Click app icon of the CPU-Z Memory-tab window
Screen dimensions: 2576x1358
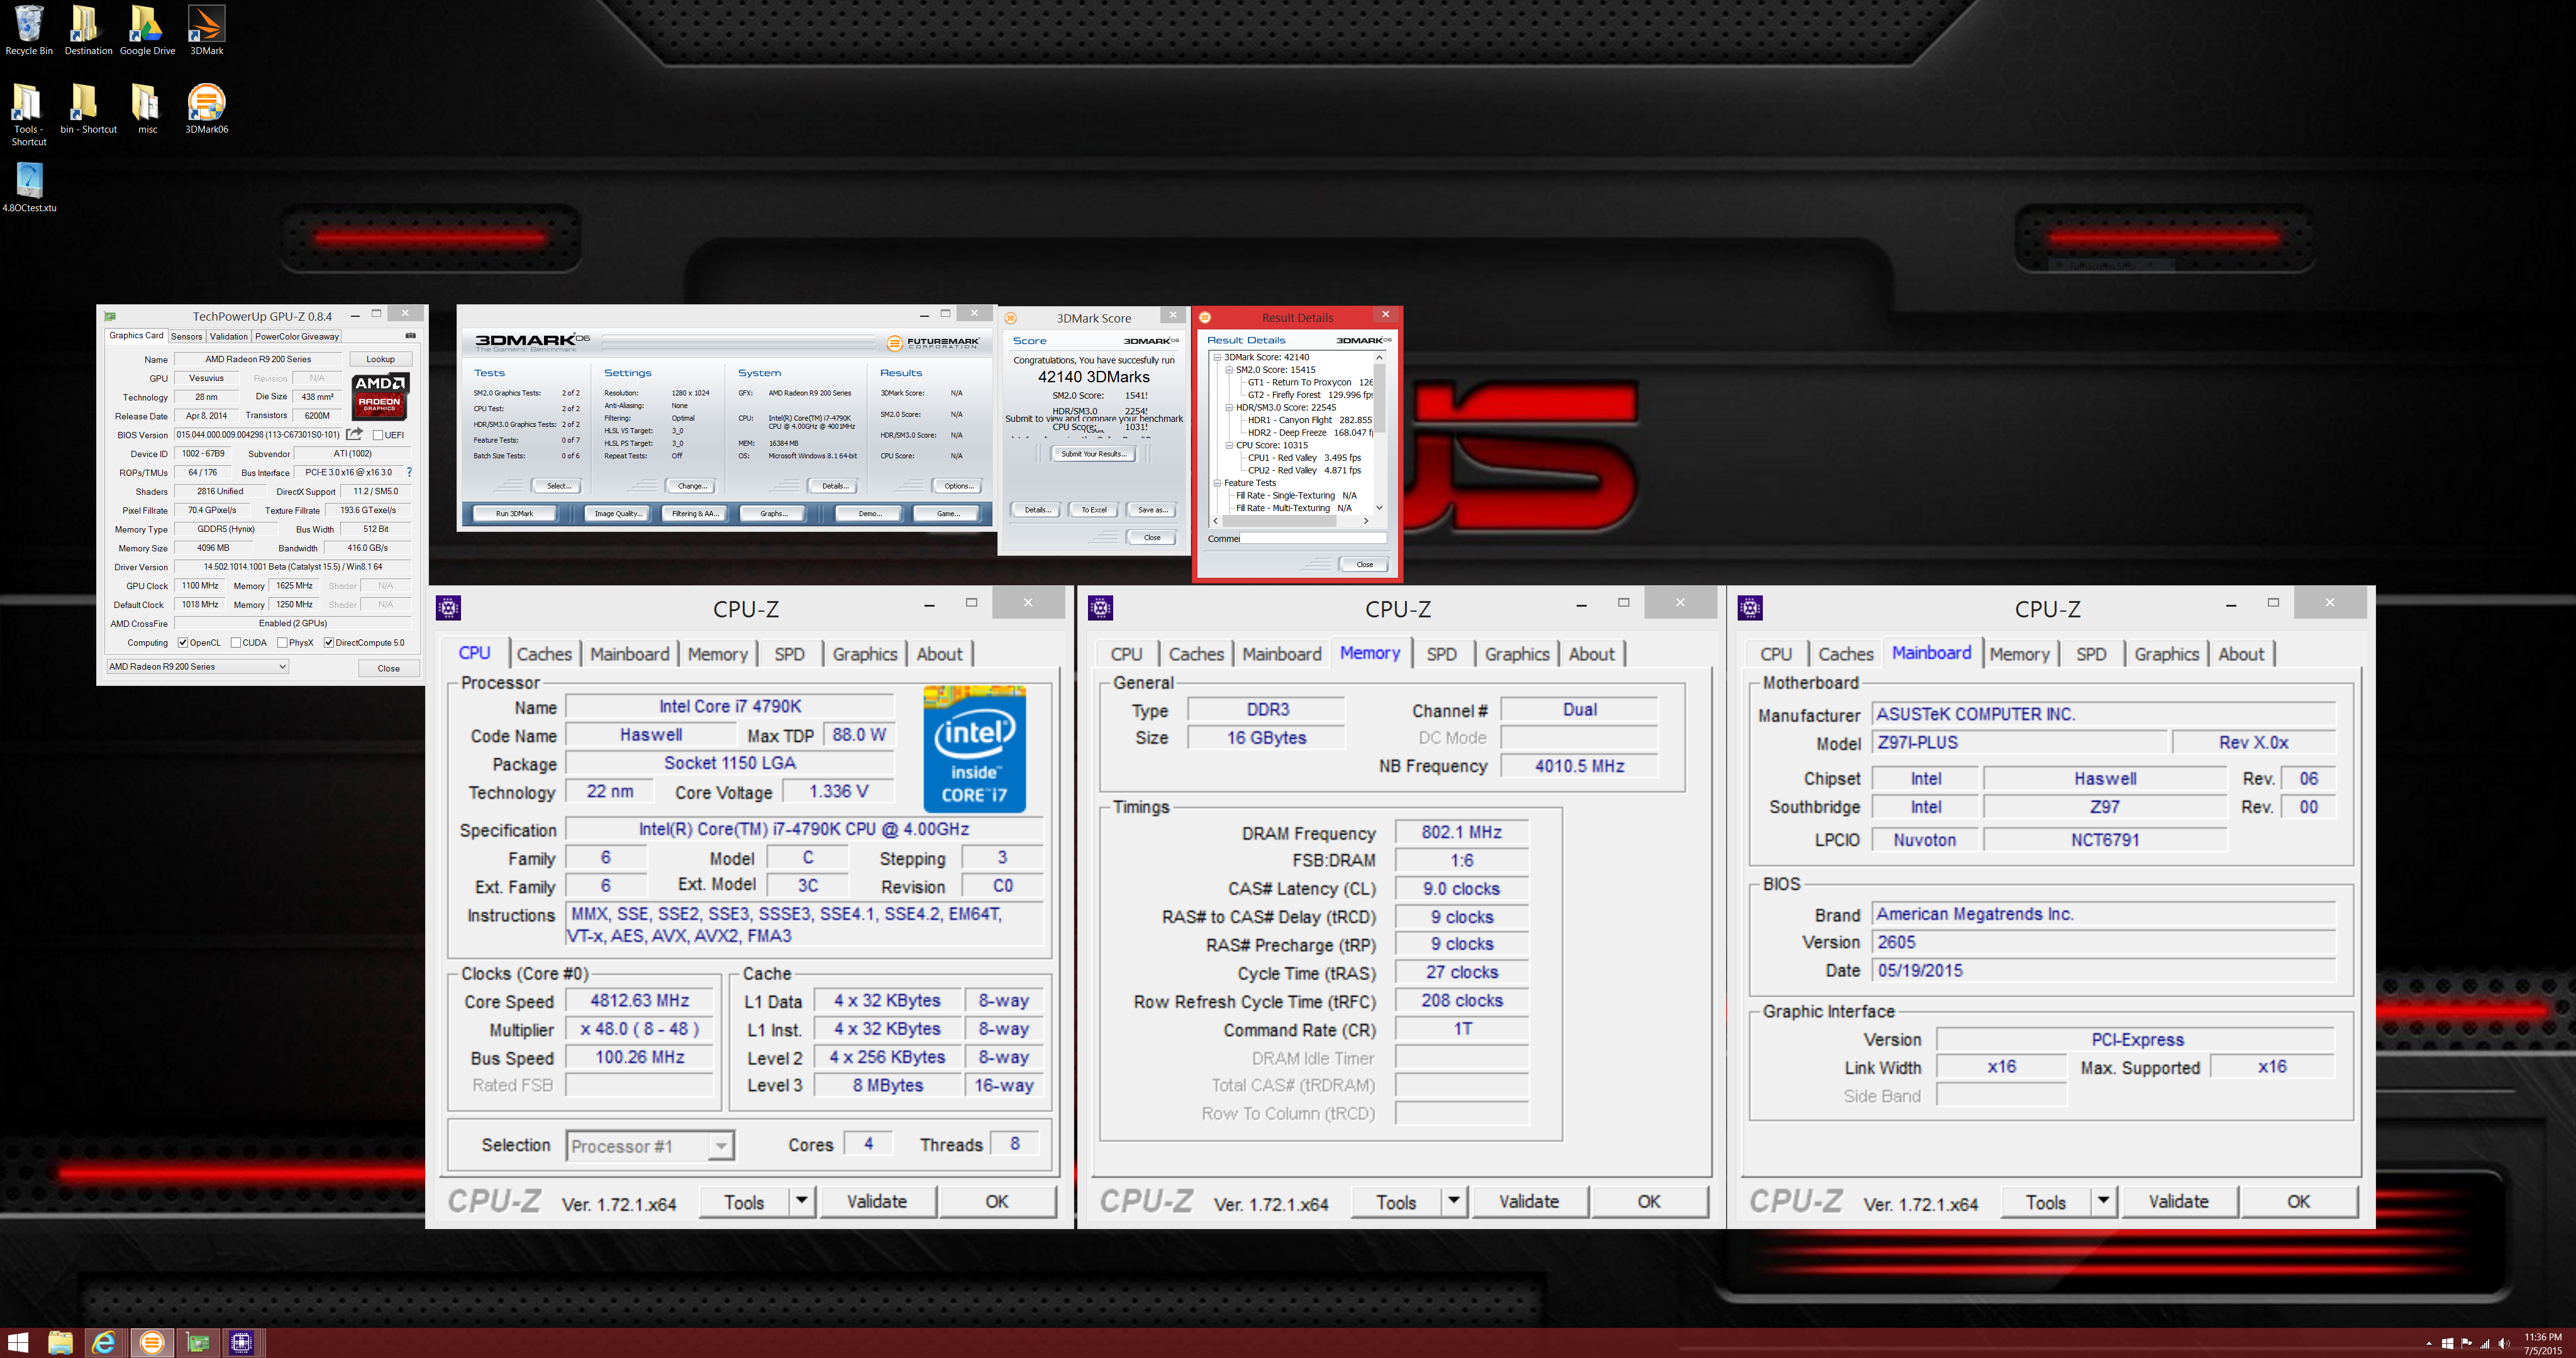[x=1101, y=607]
